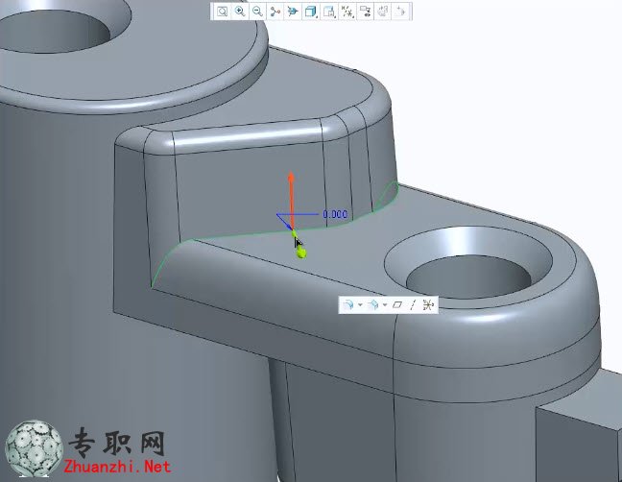Expand the Round tool dropdown arrow
The image size is (622, 482).
[x=360, y=304]
